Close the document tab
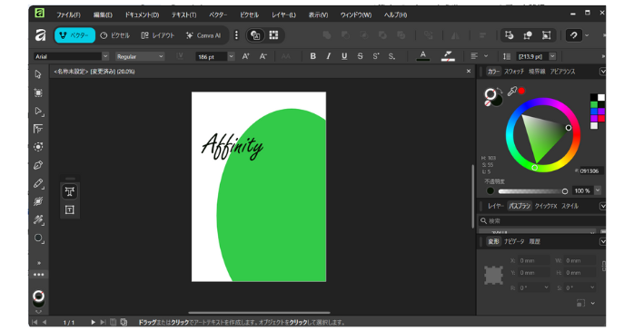 tap(469, 71)
